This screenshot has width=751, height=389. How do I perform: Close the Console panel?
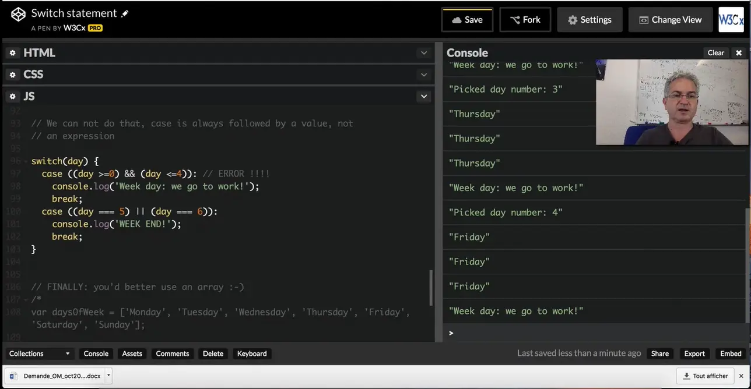click(x=739, y=52)
